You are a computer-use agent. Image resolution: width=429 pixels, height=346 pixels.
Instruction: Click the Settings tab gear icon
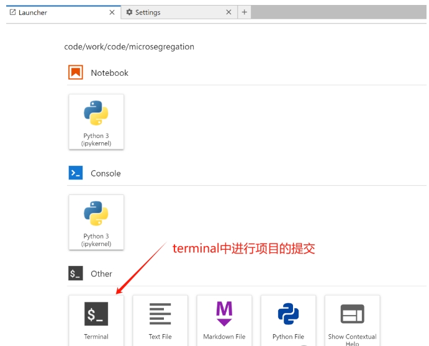pyautogui.click(x=129, y=12)
